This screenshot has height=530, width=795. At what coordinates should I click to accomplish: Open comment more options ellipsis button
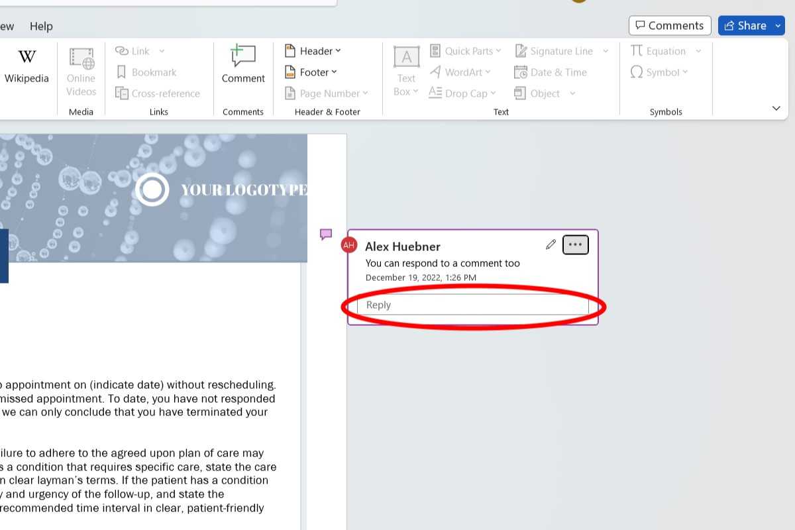point(575,244)
